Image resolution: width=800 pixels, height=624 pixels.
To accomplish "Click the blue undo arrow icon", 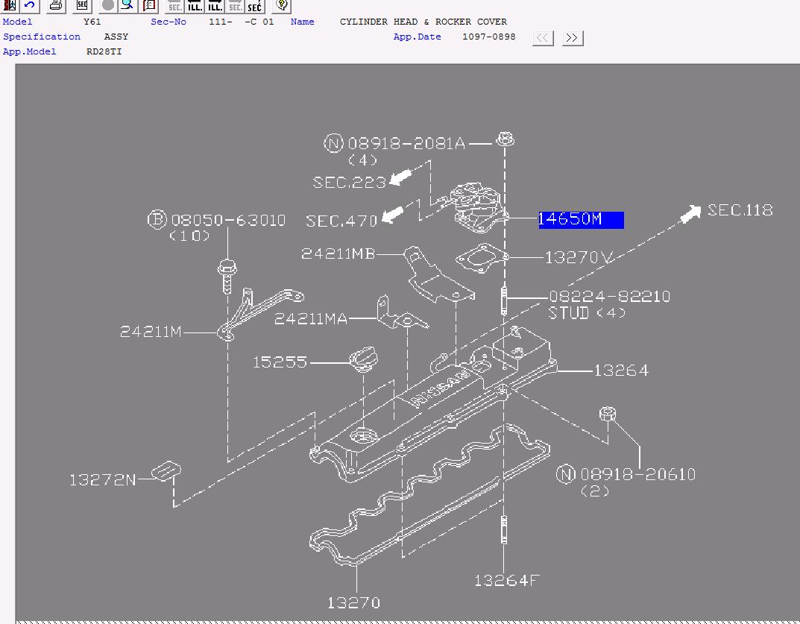I will coord(30,6).
